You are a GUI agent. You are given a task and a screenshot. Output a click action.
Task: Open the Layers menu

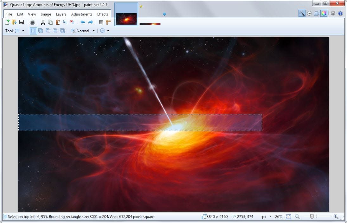click(61, 14)
